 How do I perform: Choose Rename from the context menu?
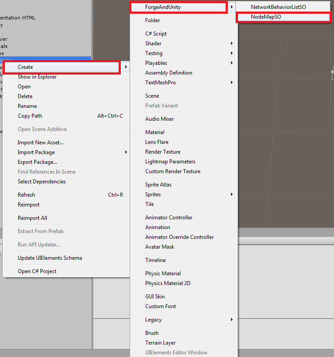pyautogui.click(x=66, y=106)
